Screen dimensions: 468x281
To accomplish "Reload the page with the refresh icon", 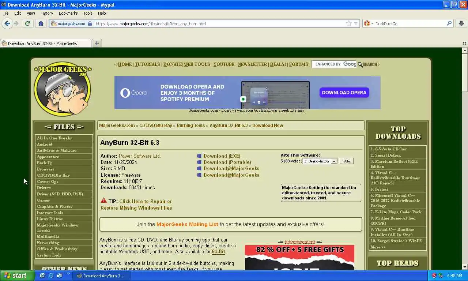I will pos(27,23).
